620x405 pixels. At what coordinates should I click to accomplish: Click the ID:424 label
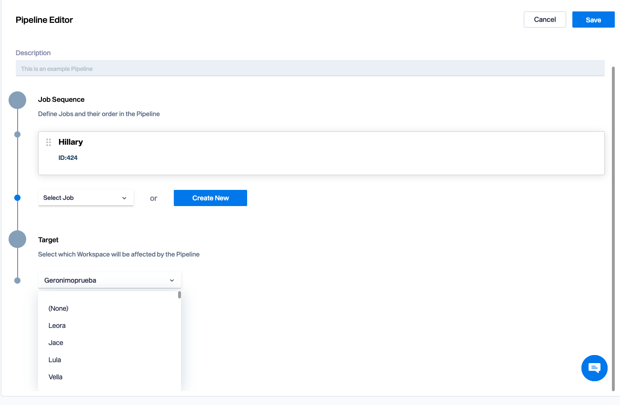pyautogui.click(x=68, y=158)
